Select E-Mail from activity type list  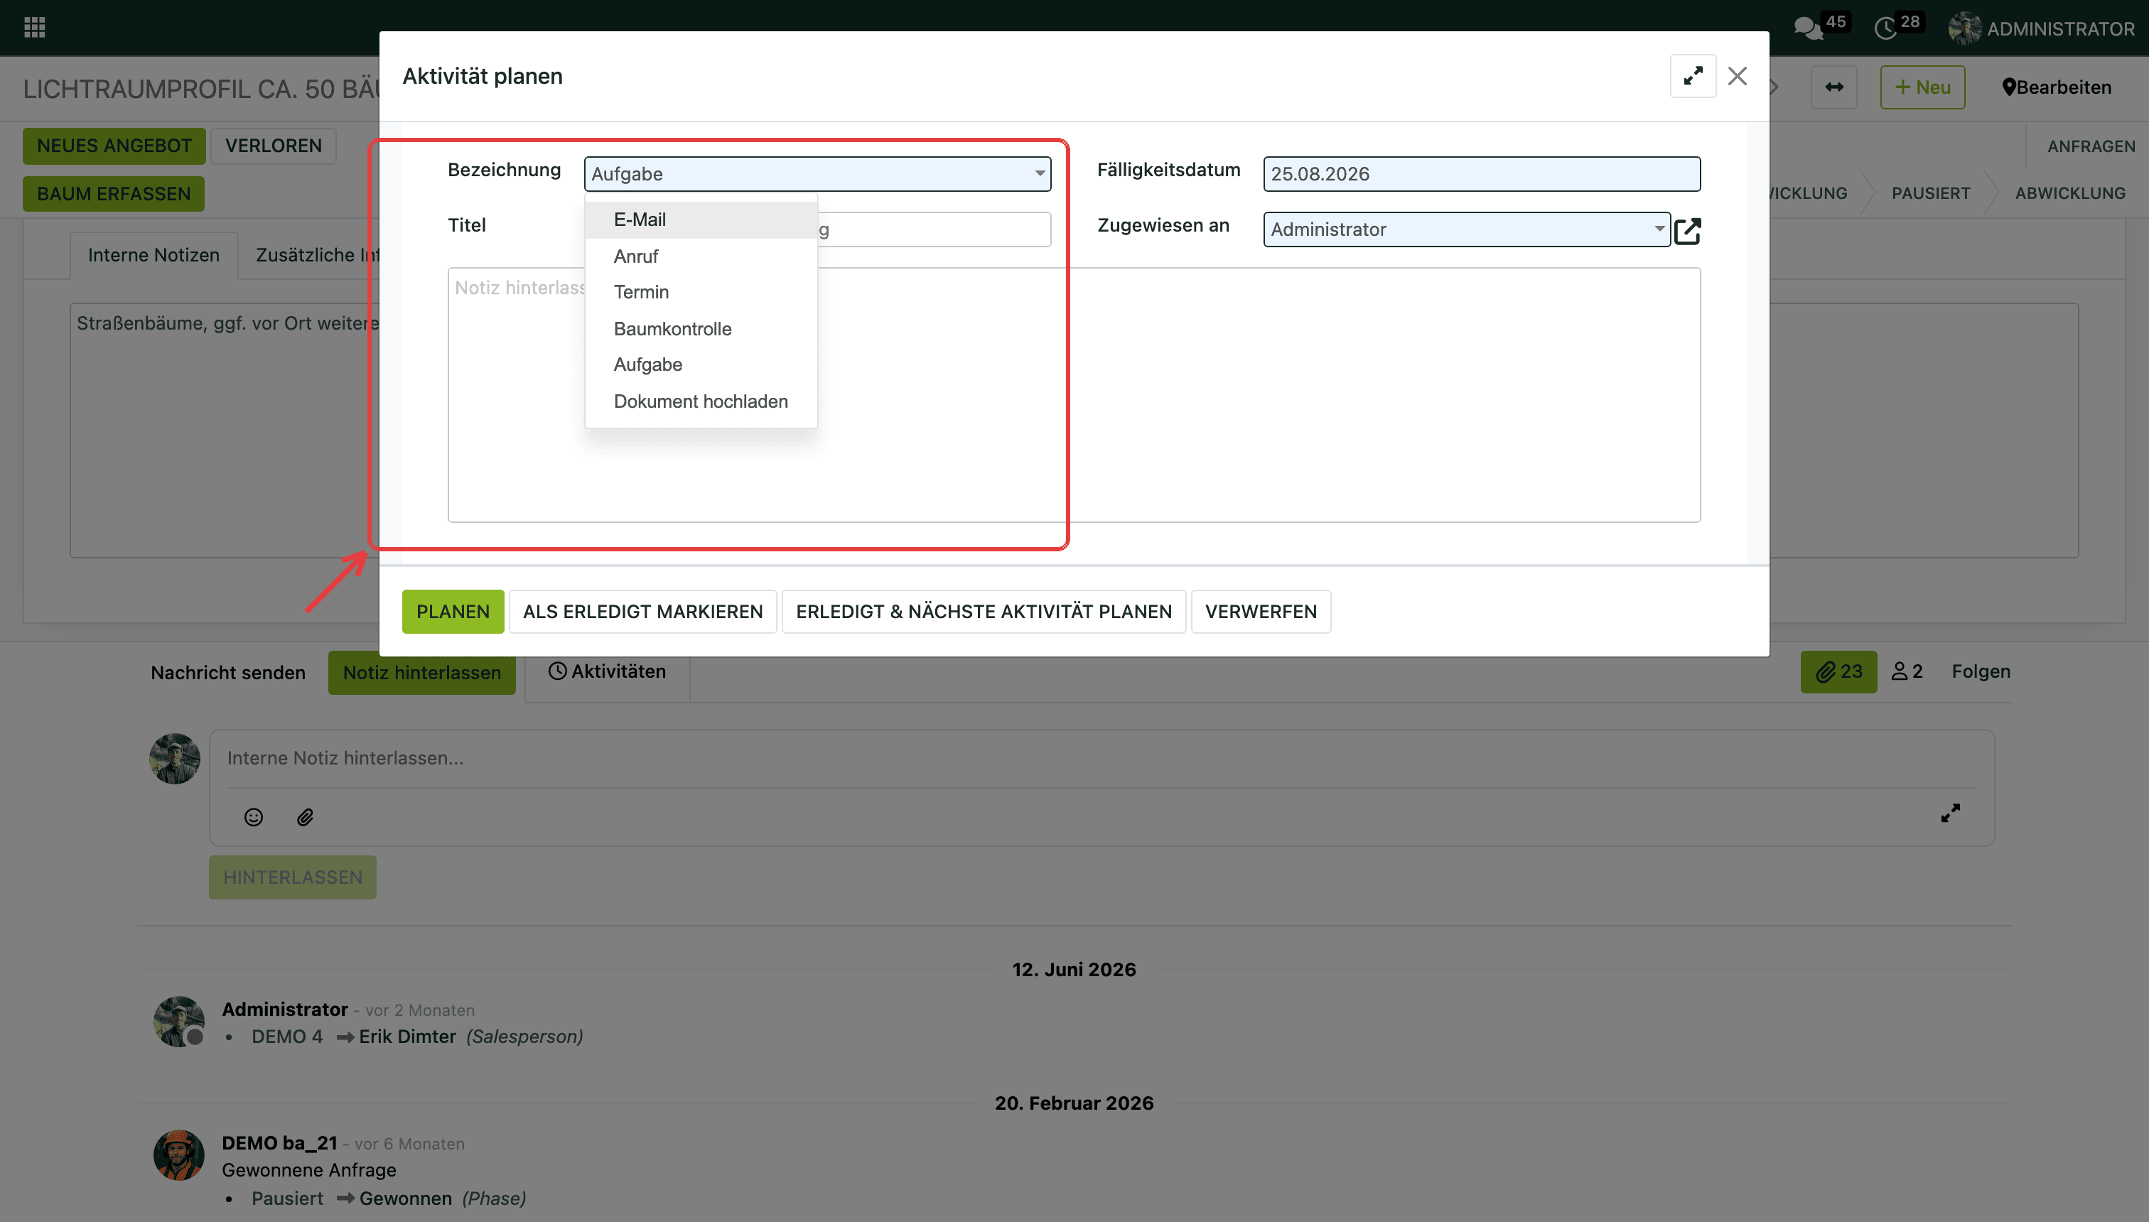[x=700, y=220]
